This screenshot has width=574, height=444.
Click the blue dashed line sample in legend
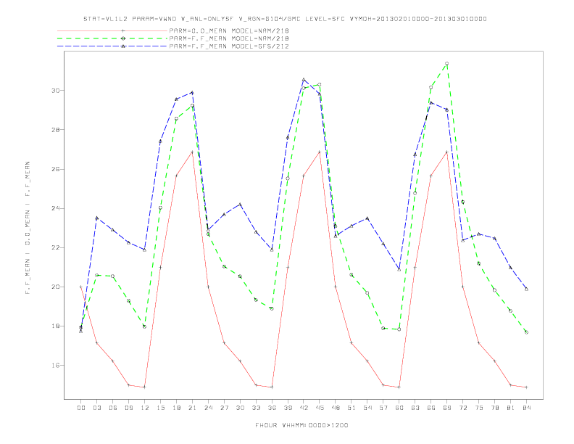(112, 46)
